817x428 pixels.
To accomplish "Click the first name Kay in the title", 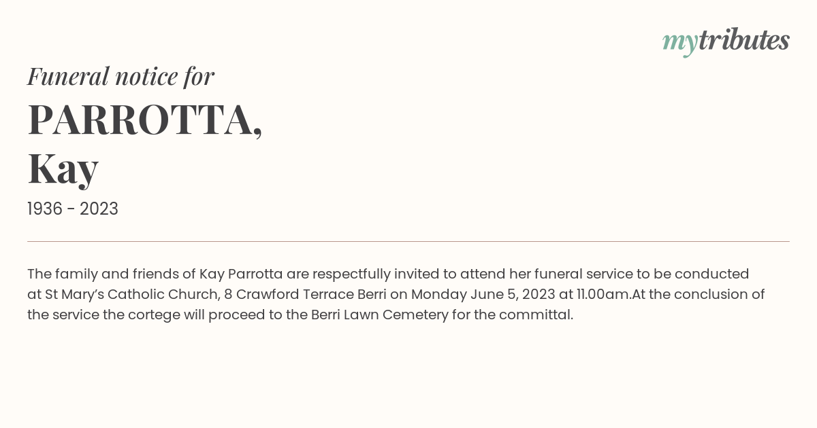I will tap(63, 169).
